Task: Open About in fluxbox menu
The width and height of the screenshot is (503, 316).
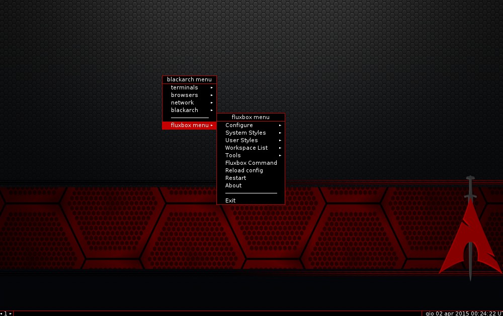Action: click(x=250, y=185)
